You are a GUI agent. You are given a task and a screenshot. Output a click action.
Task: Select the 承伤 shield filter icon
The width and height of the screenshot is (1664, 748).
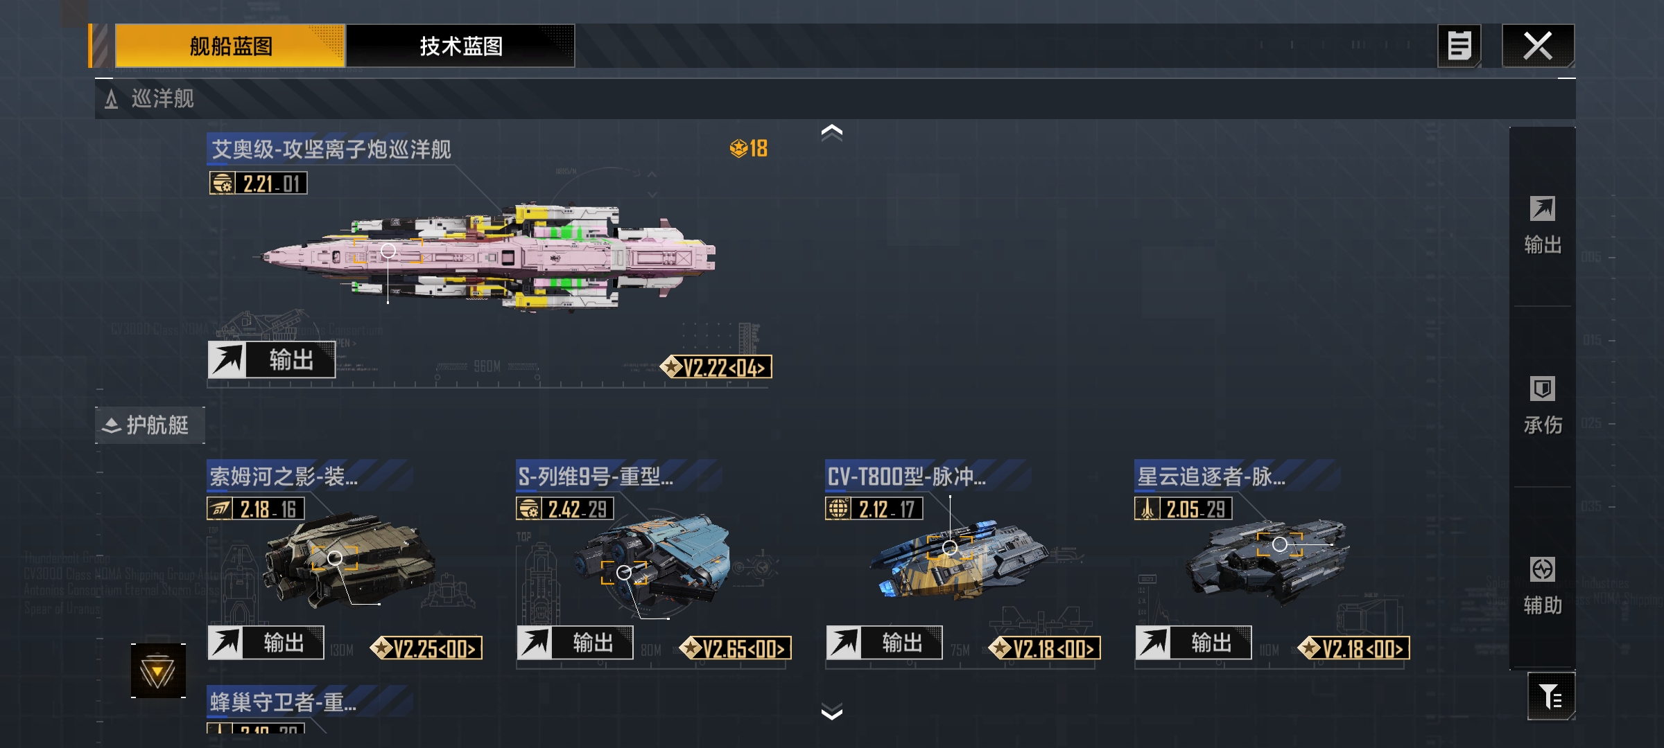point(1542,389)
